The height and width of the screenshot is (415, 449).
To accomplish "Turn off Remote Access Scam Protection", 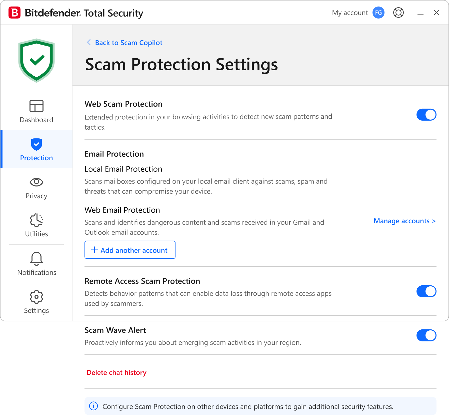I will (426, 291).
